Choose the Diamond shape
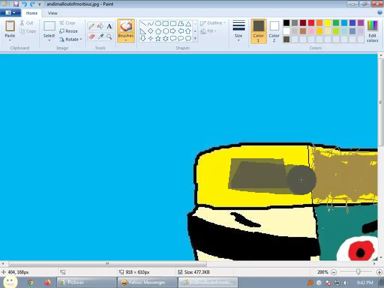 tap(151, 31)
